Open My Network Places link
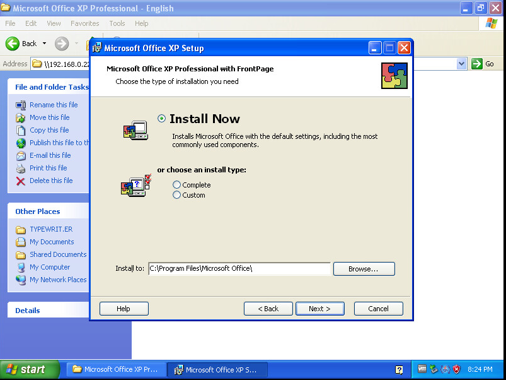 click(58, 280)
